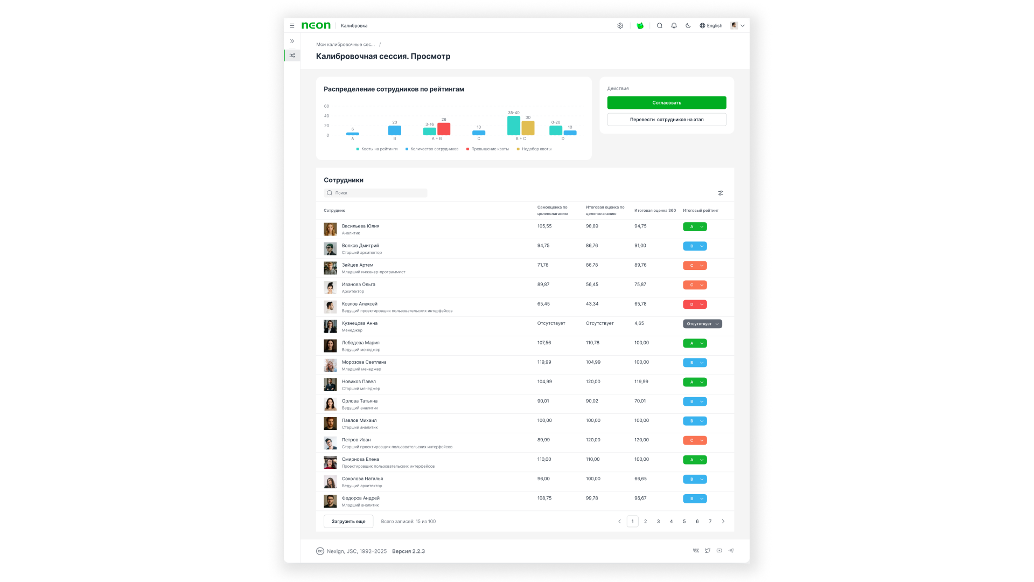Click the Telegram icon in footer

(x=731, y=551)
